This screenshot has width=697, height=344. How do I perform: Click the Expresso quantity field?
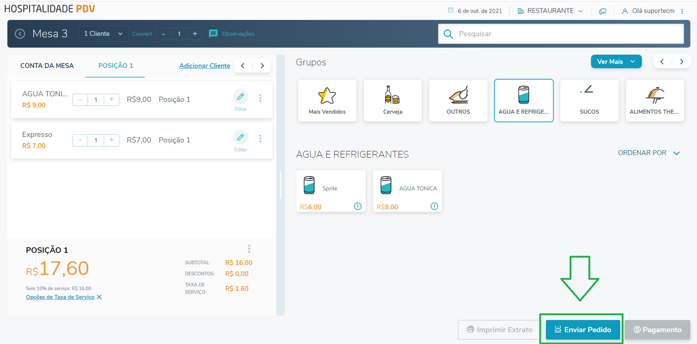coord(96,140)
